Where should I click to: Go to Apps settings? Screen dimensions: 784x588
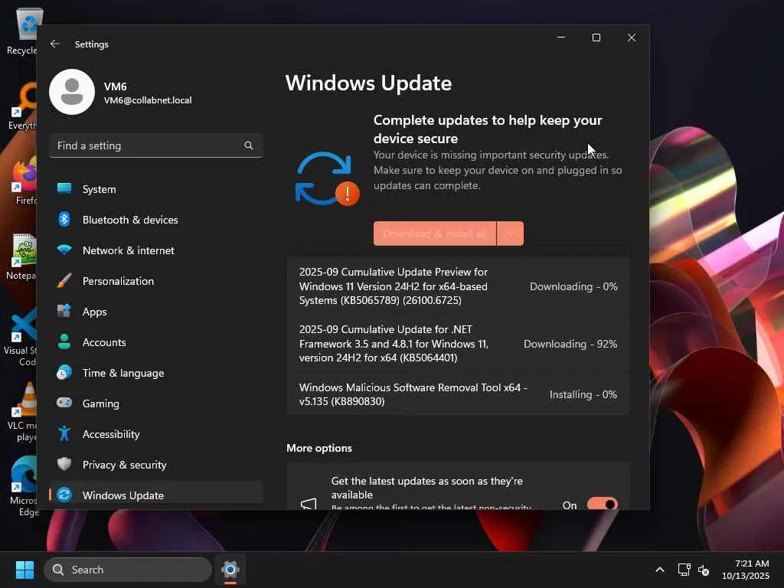tap(156, 312)
